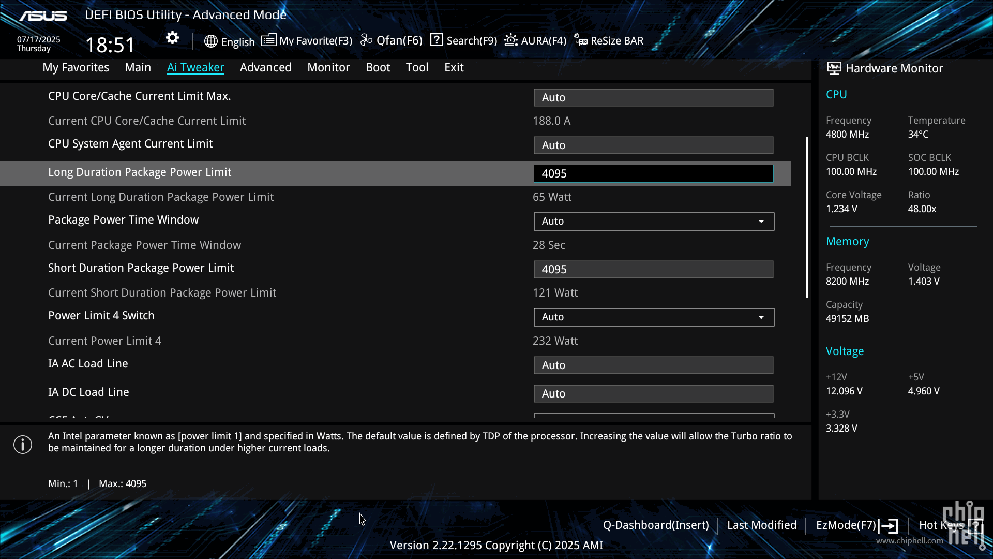This screenshot has width=993, height=559.
Task: Open Hot Keys help
Action: coord(941,525)
